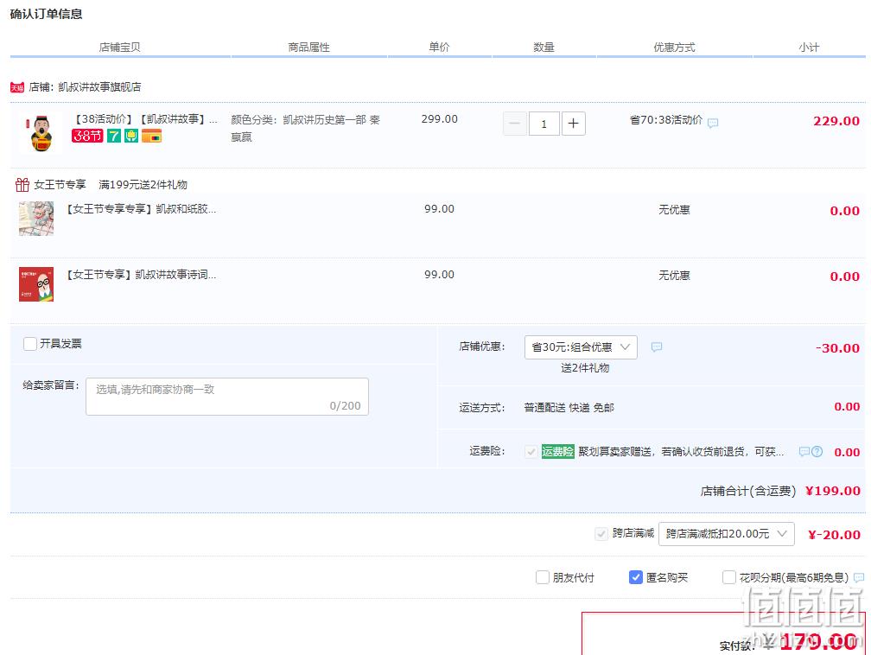Open the 省30元:组合优惠 store discount dropdown

coord(581,347)
